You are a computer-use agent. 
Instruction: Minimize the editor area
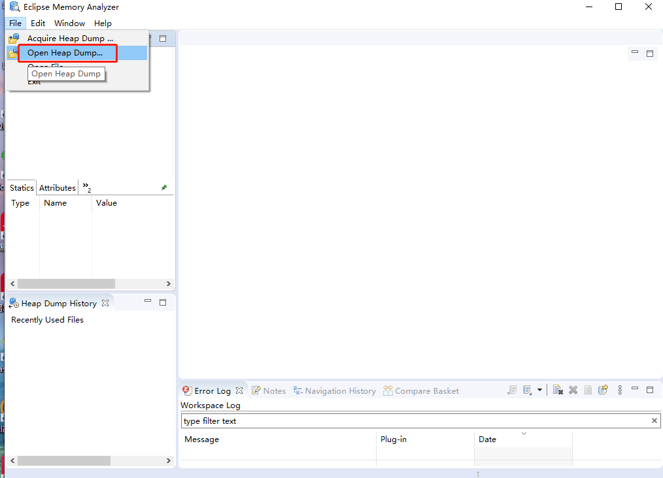click(x=635, y=52)
